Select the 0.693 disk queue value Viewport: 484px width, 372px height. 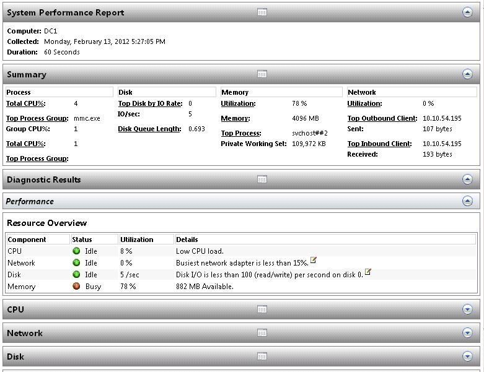point(196,129)
